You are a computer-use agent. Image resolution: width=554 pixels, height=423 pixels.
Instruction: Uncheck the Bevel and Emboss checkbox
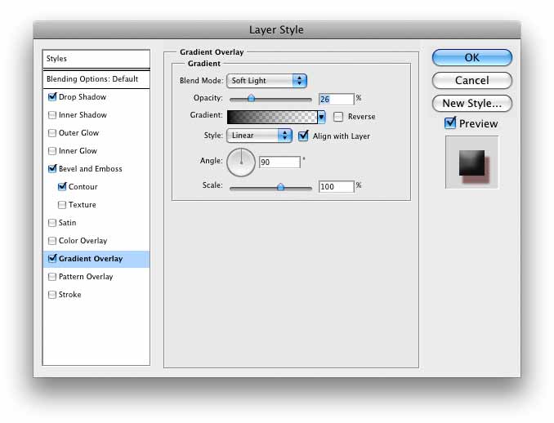(52, 168)
